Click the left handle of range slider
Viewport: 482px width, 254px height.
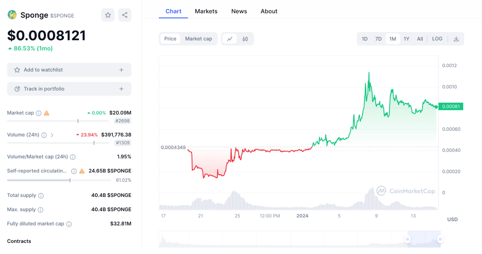point(407,239)
